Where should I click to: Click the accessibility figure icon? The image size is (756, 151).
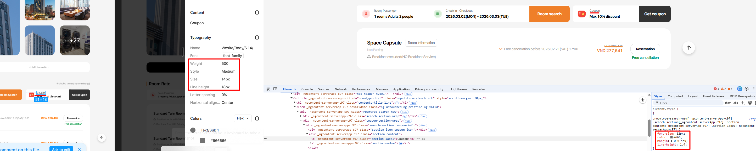pyautogui.click(x=642, y=100)
